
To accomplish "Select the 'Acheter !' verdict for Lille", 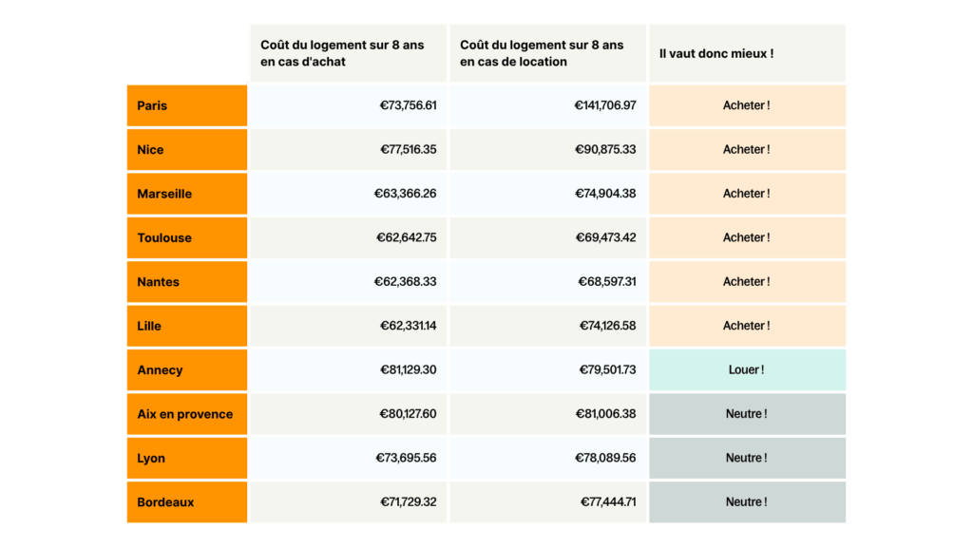I will pyautogui.click(x=747, y=326).
